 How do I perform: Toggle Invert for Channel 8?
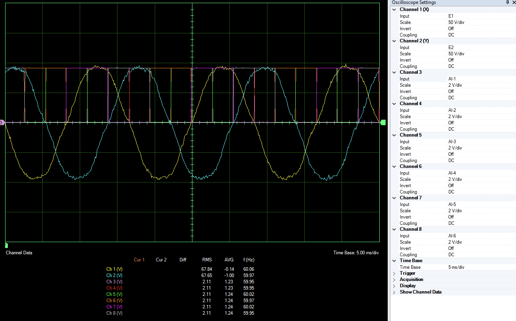[451, 248]
